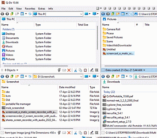Viewport: 157px width, 138px height.
Task: Expand the This PC address bar dropdown
Action: (81, 14)
